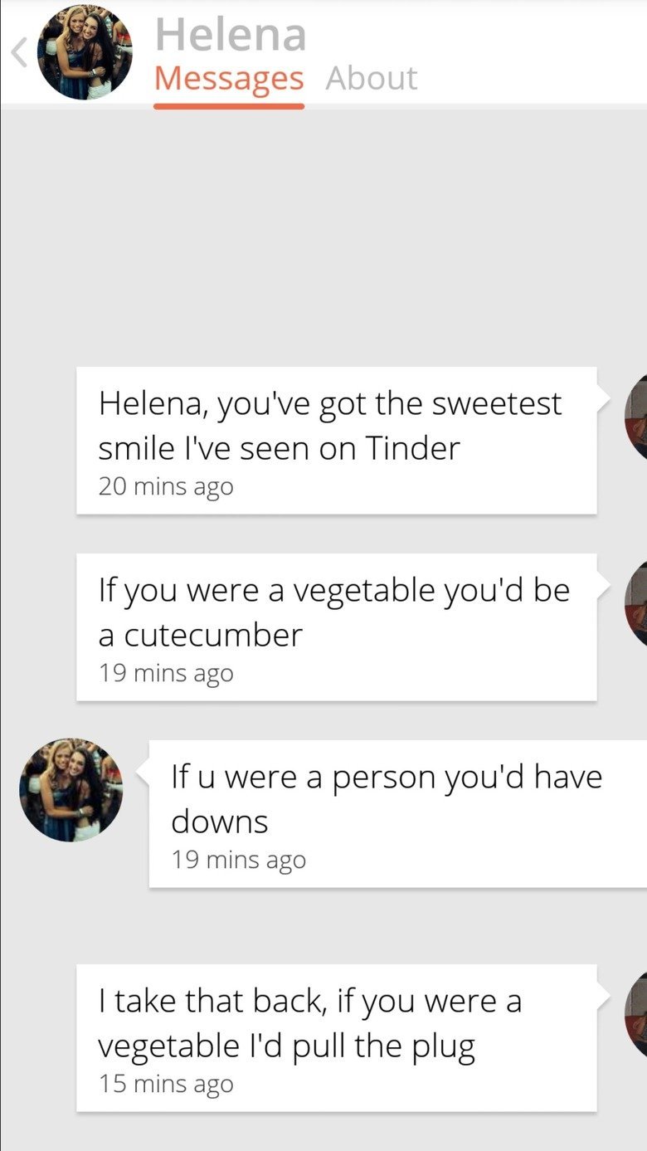647x1151 pixels.
Task: Tap "19 mins ago" under Helena's reply
Action: click(x=239, y=860)
